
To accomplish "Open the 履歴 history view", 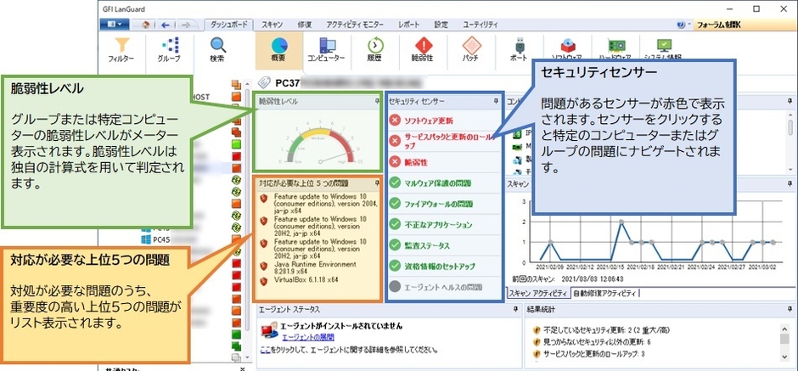I will pyautogui.click(x=374, y=50).
